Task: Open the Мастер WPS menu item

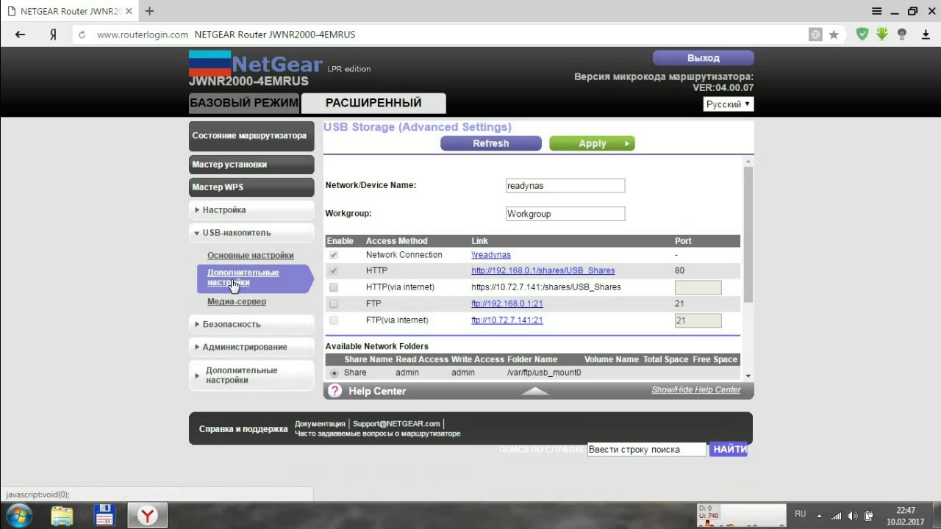Action: click(251, 187)
